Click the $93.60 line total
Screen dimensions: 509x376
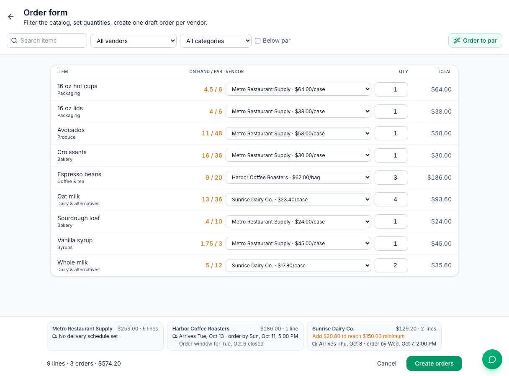pos(441,199)
